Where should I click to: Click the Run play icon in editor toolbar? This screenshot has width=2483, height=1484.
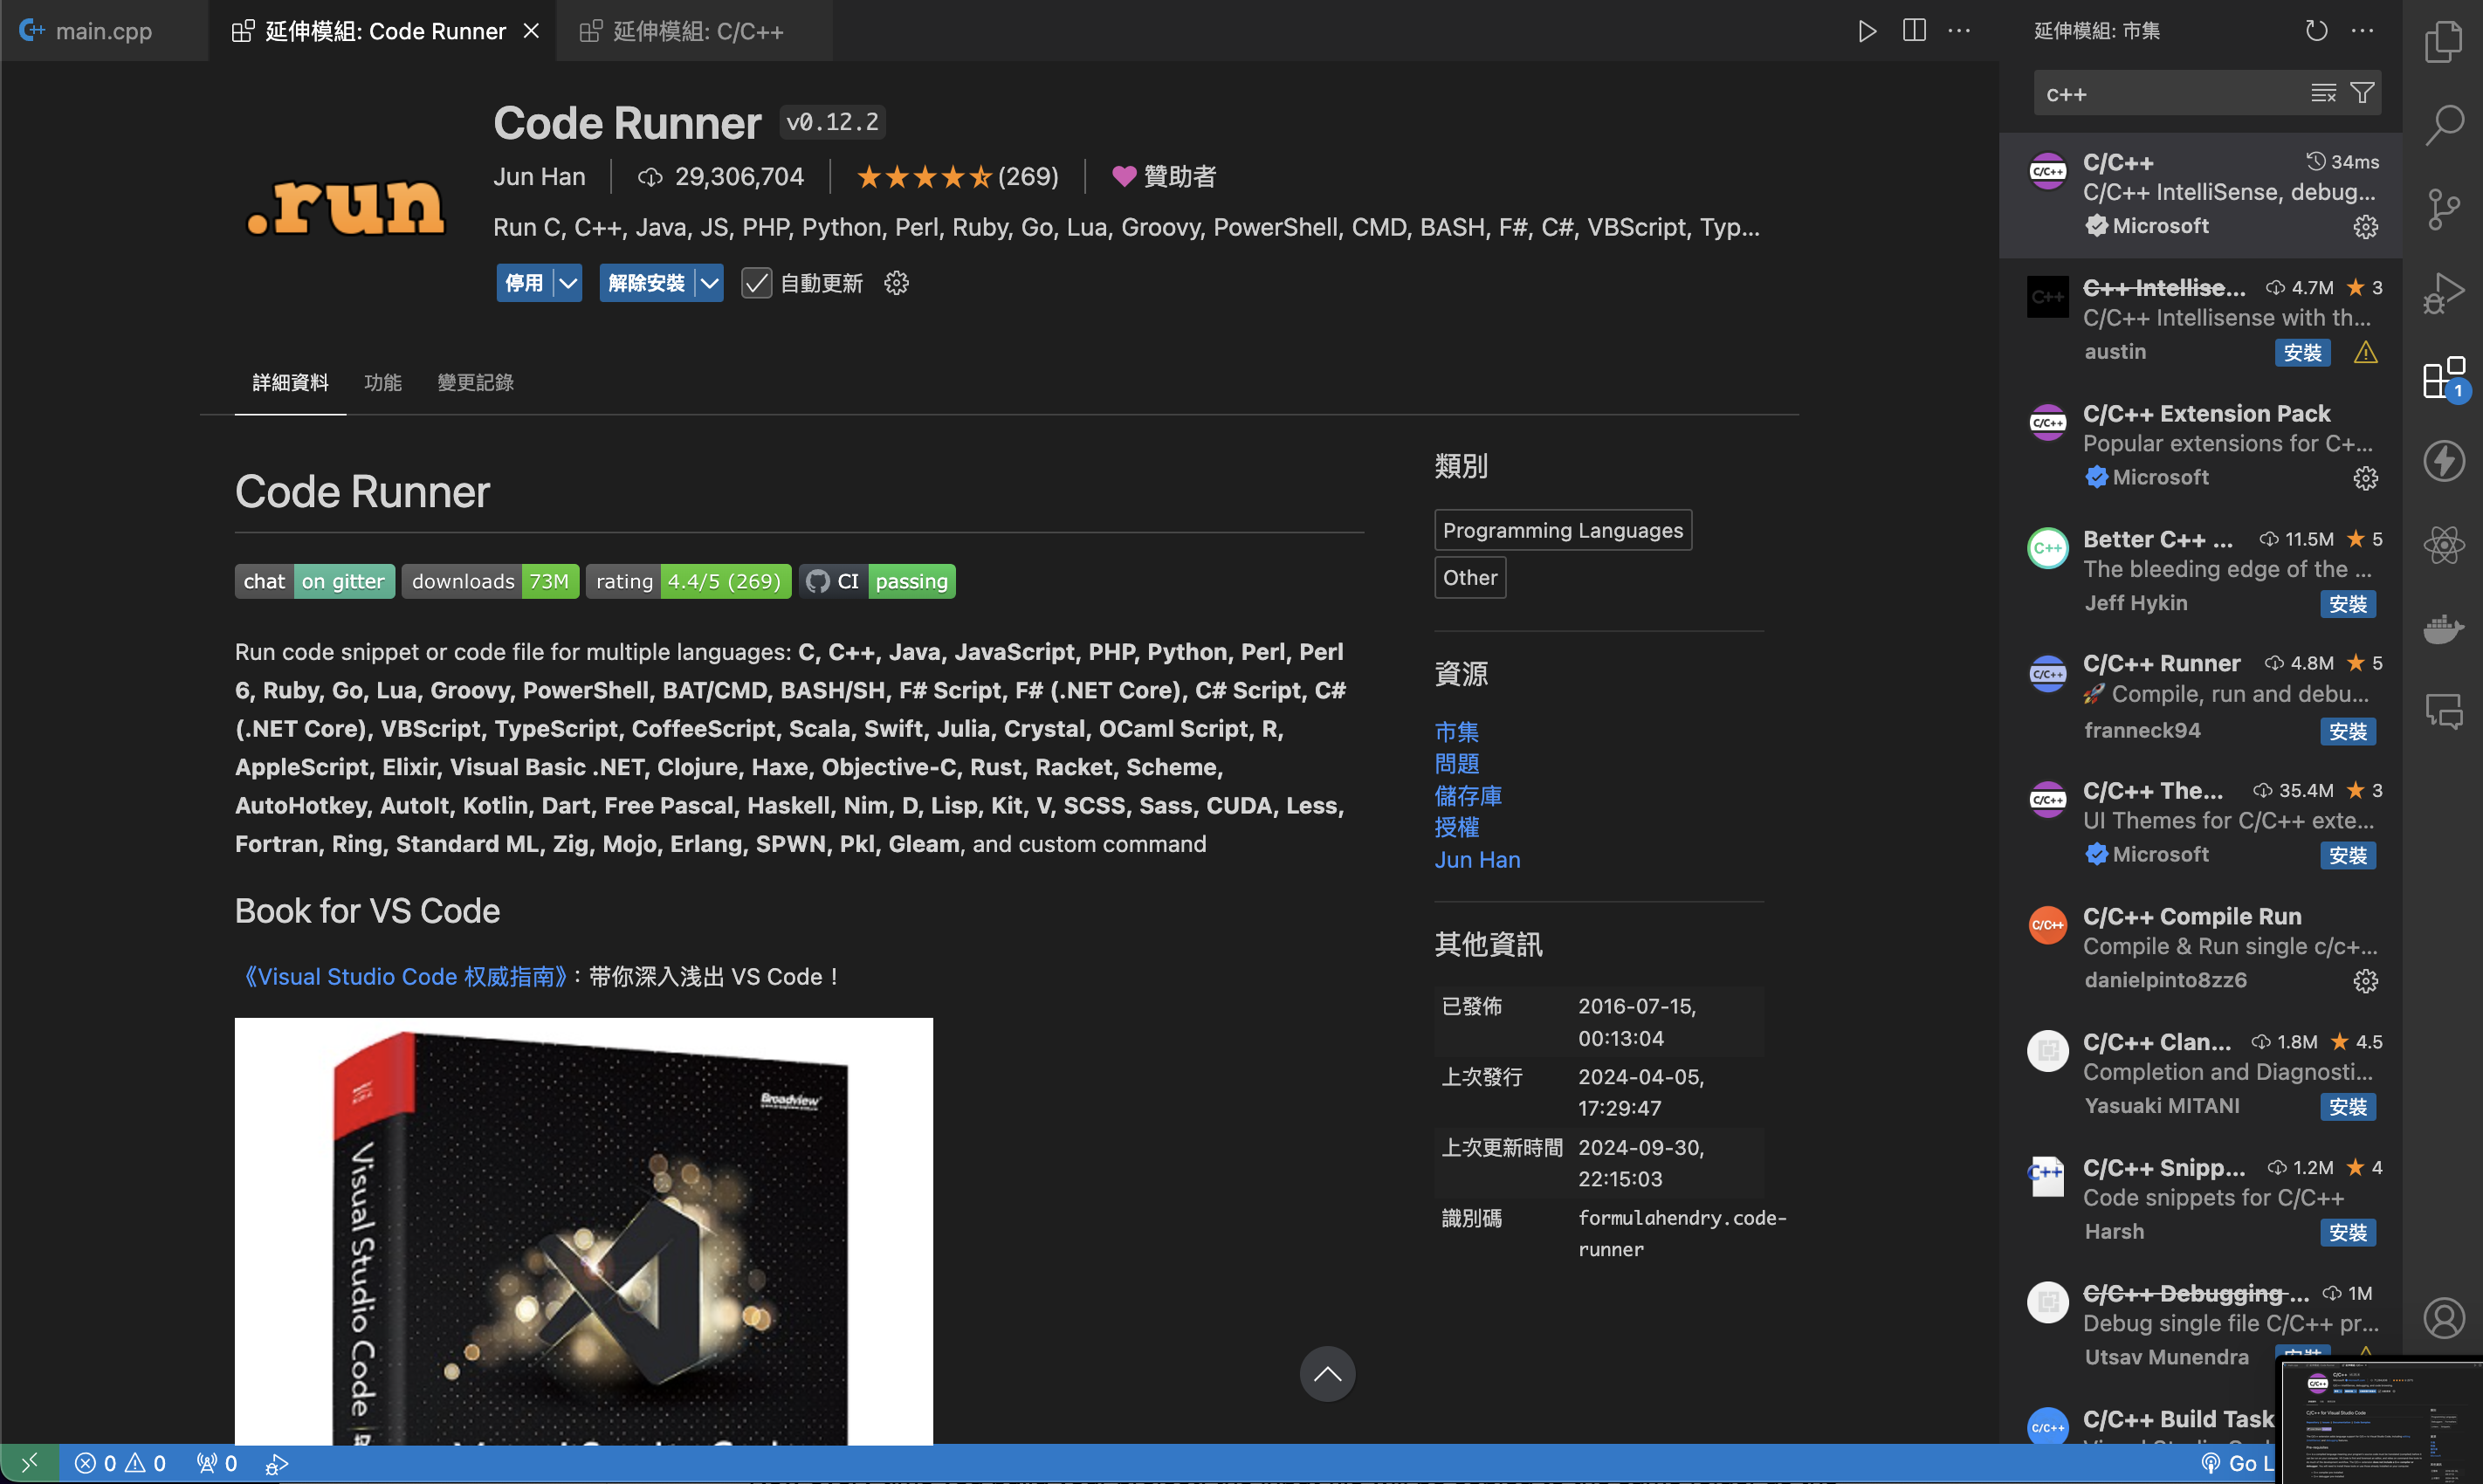[1866, 31]
